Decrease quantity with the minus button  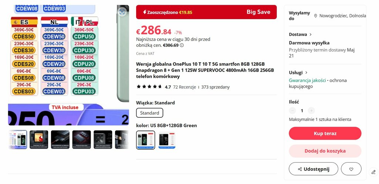[292, 111]
